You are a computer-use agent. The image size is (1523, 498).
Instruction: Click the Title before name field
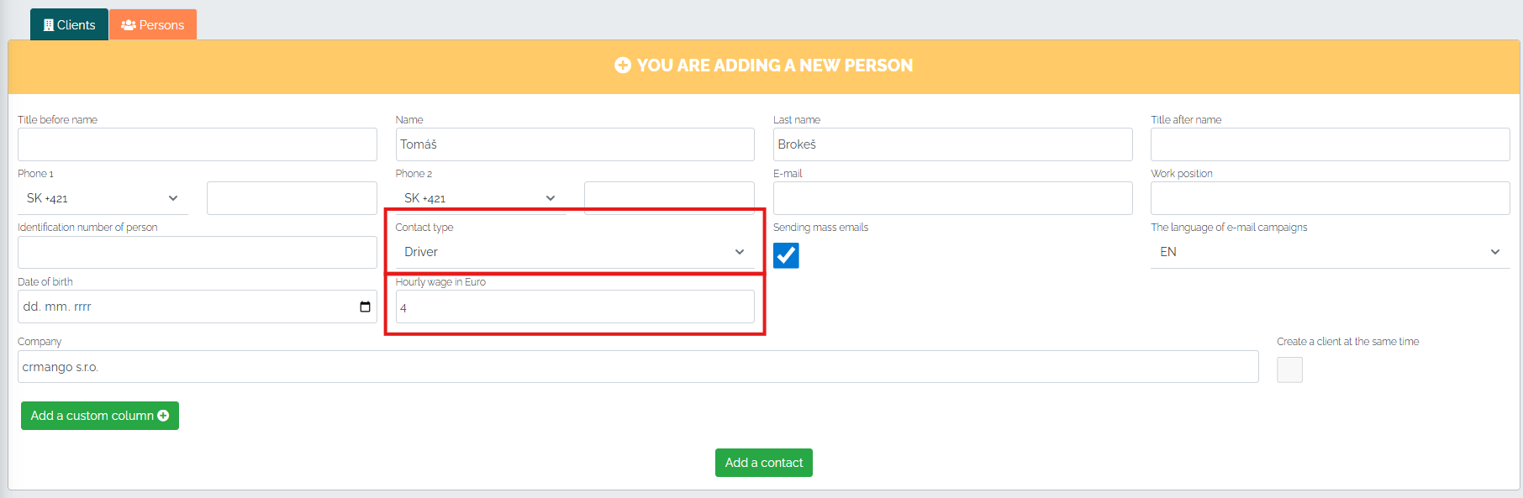click(x=198, y=144)
